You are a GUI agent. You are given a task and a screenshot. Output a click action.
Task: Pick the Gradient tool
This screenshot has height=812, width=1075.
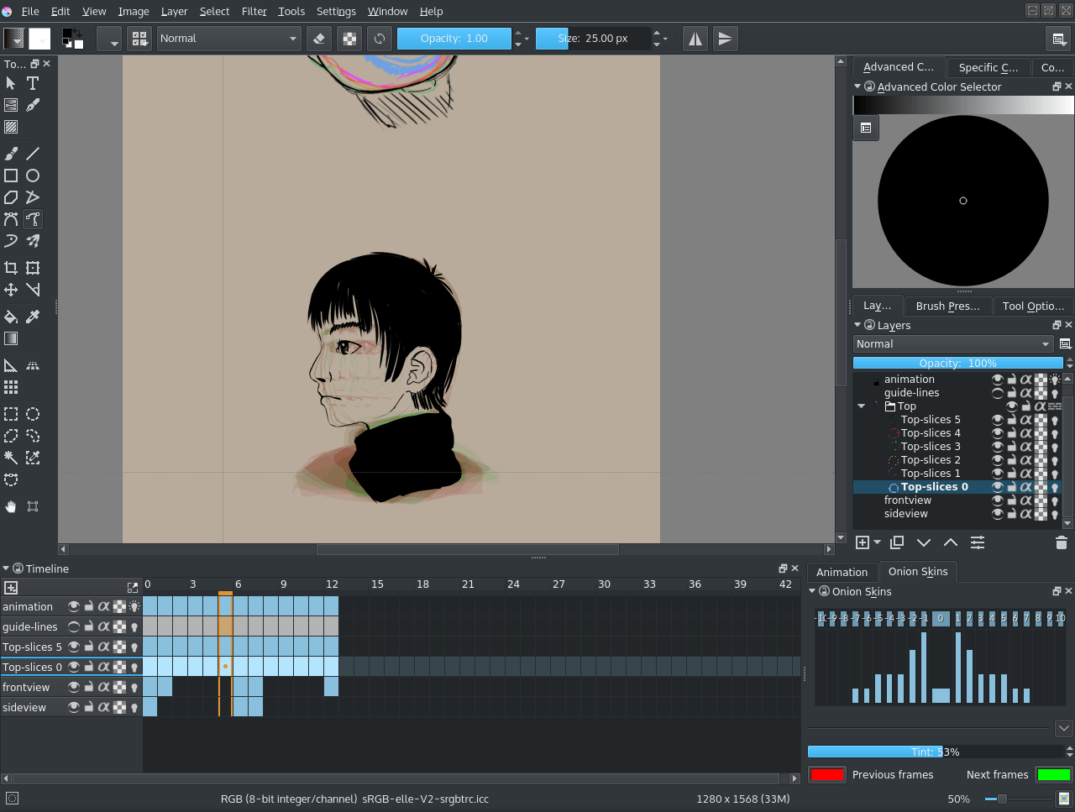pyautogui.click(x=11, y=338)
